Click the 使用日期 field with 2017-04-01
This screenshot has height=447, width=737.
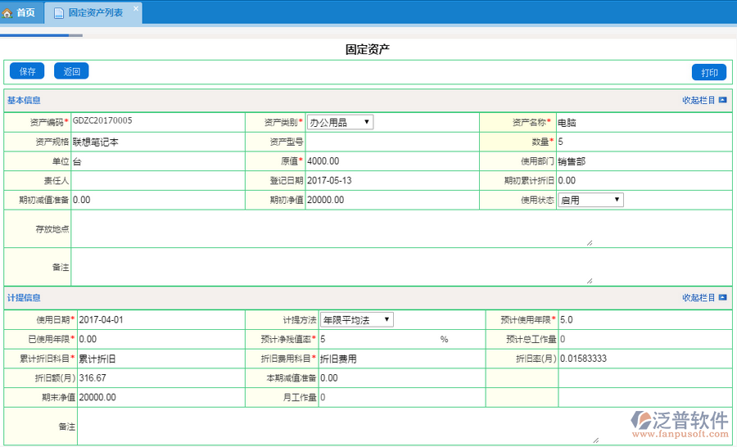coord(161,319)
